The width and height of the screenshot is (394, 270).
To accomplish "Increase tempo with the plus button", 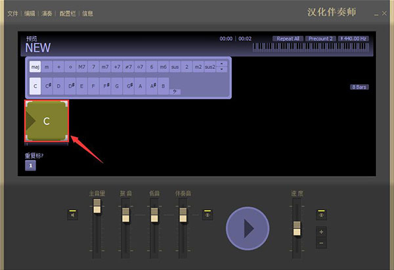I will tap(321, 232).
